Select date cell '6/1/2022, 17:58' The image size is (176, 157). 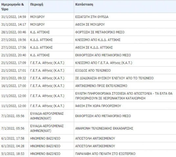click(13, 138)
